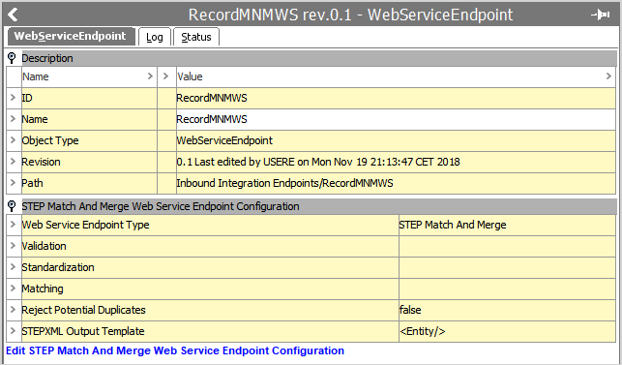Click the Name column header arrow
The height and width of the screenshot is (365, 622).
(150, 76)
